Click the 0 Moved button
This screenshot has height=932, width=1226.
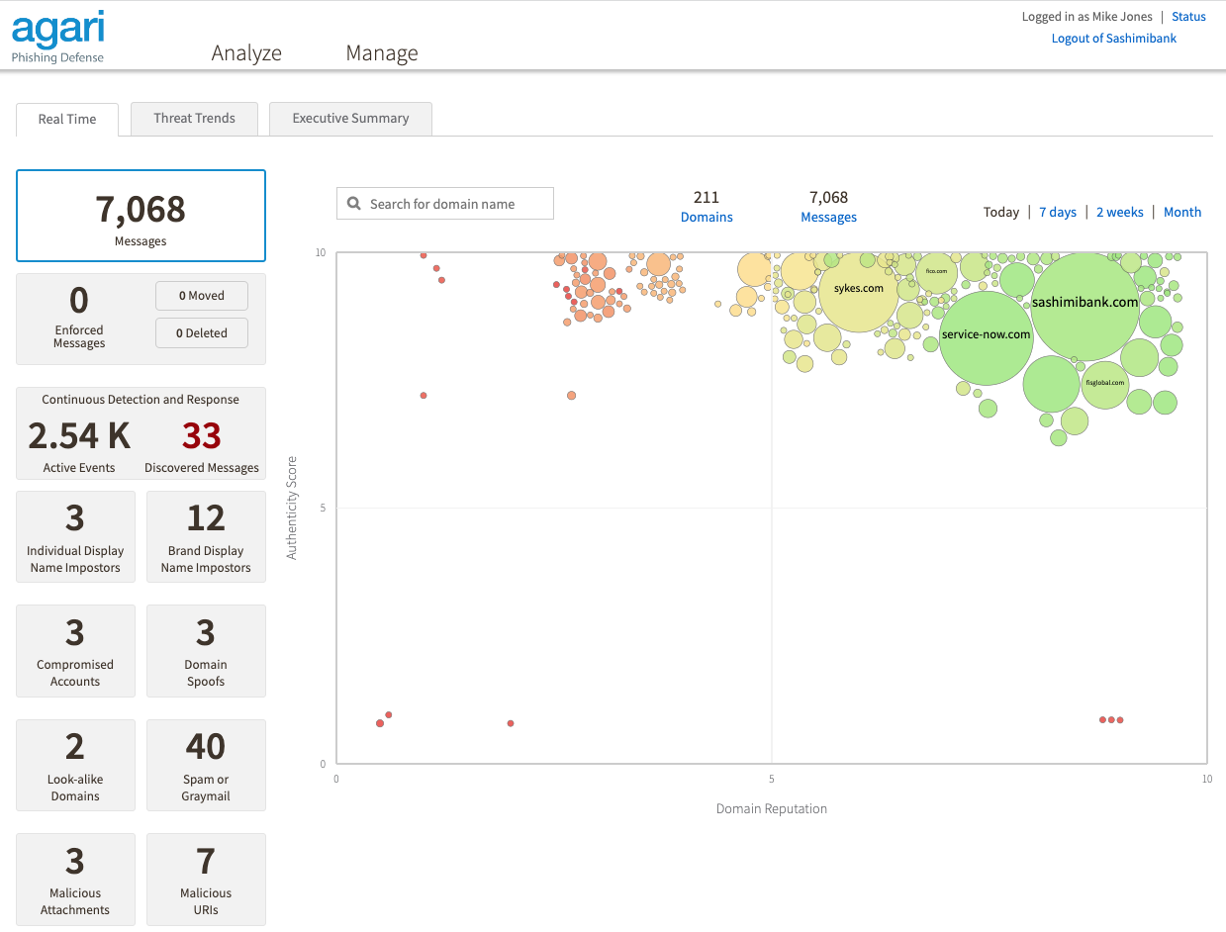(x=202, y=296)
